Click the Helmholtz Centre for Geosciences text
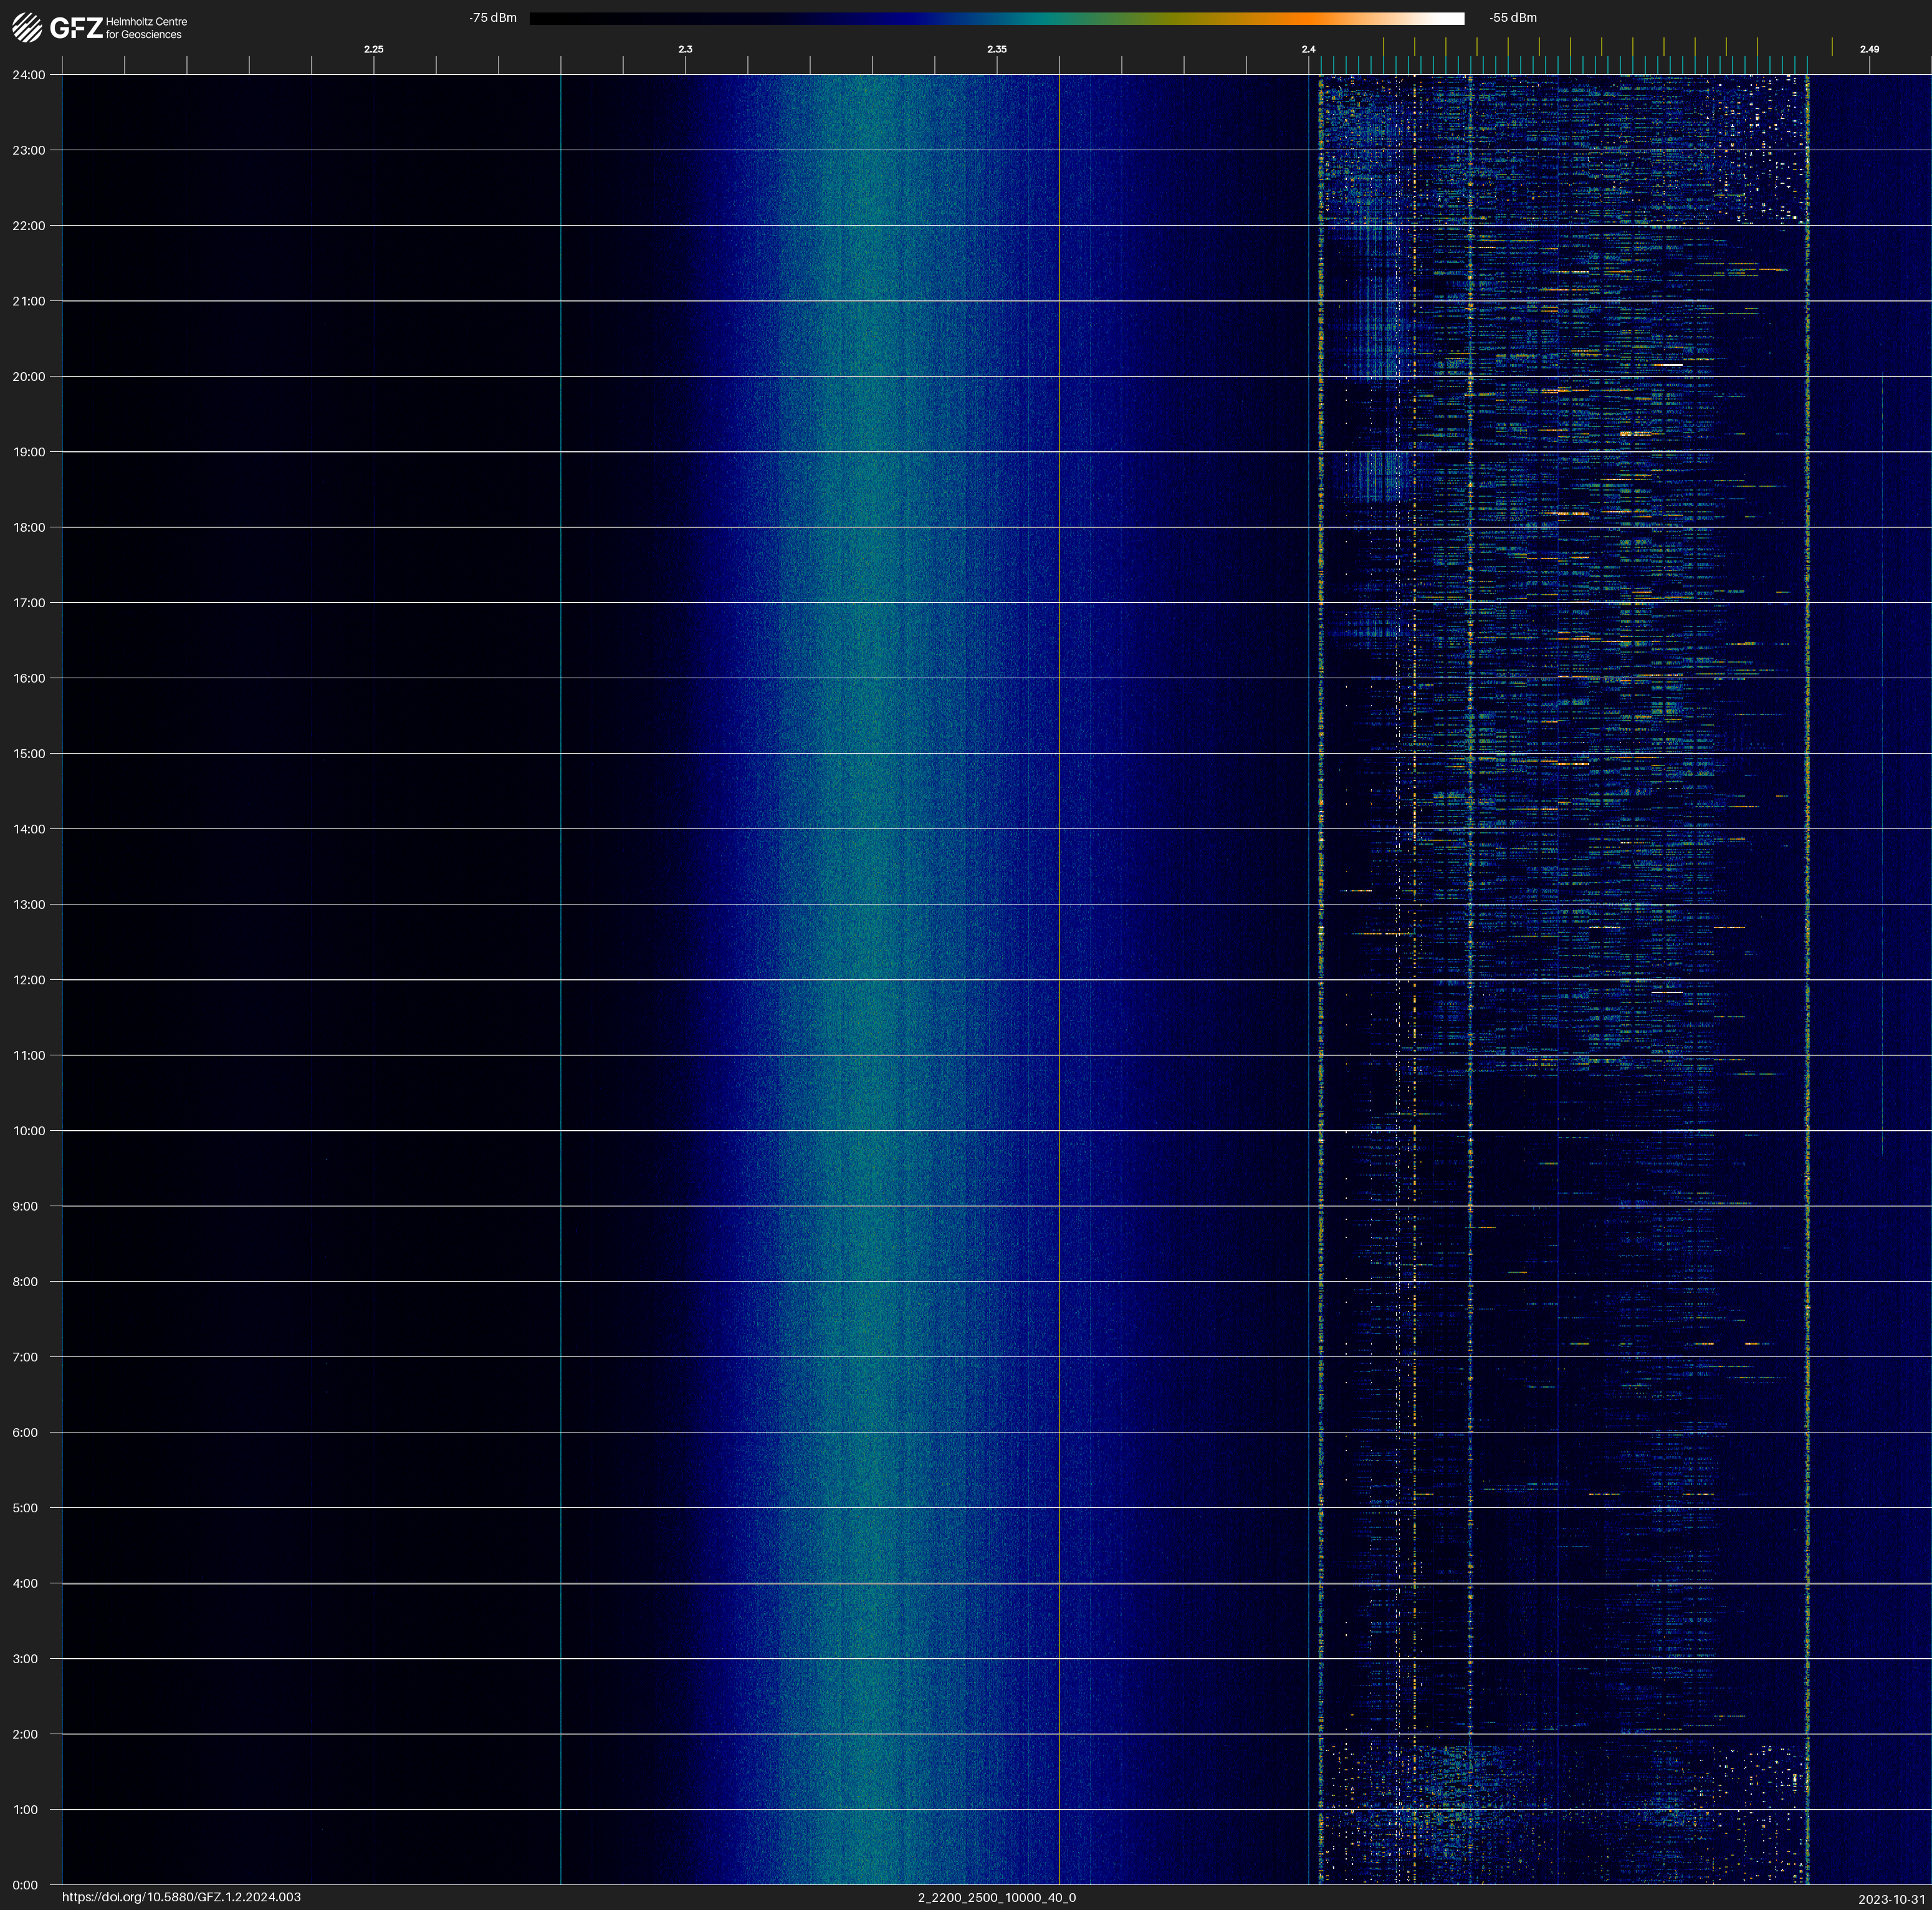 (146, 28)
